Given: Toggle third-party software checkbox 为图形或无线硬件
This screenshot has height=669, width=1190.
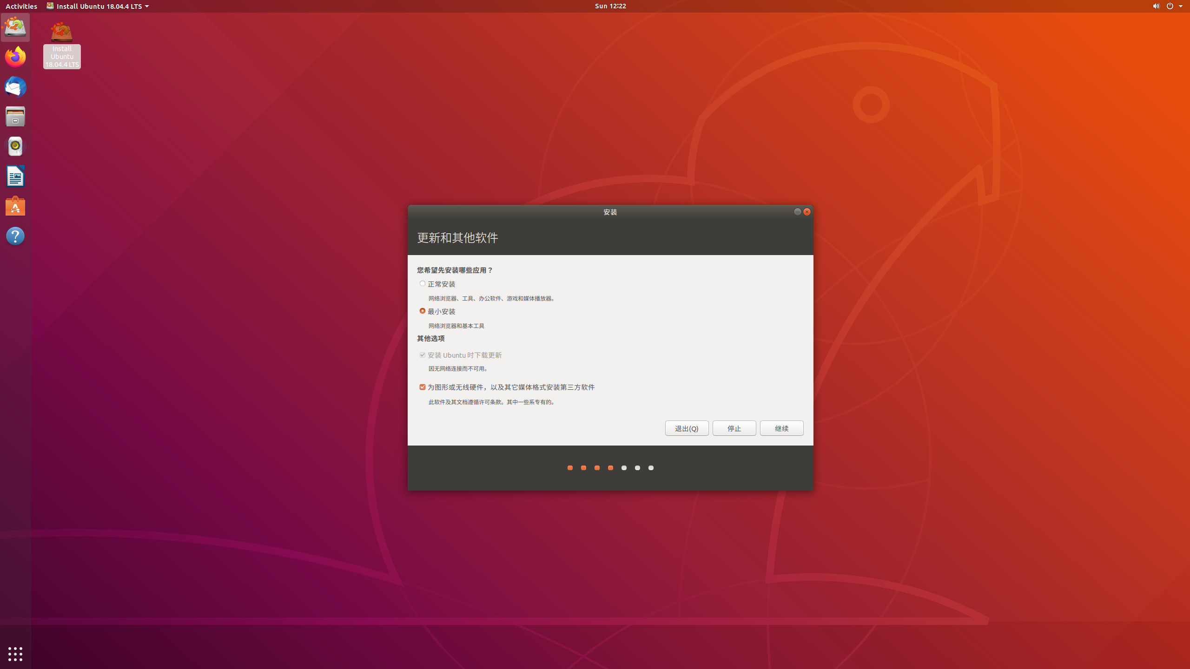Looking at the screenshot, I should pyautogui.click(x=423, y=387).
